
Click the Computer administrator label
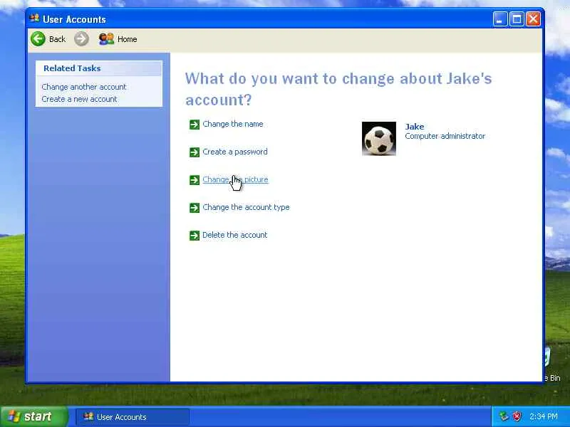(x=445, y=136)
